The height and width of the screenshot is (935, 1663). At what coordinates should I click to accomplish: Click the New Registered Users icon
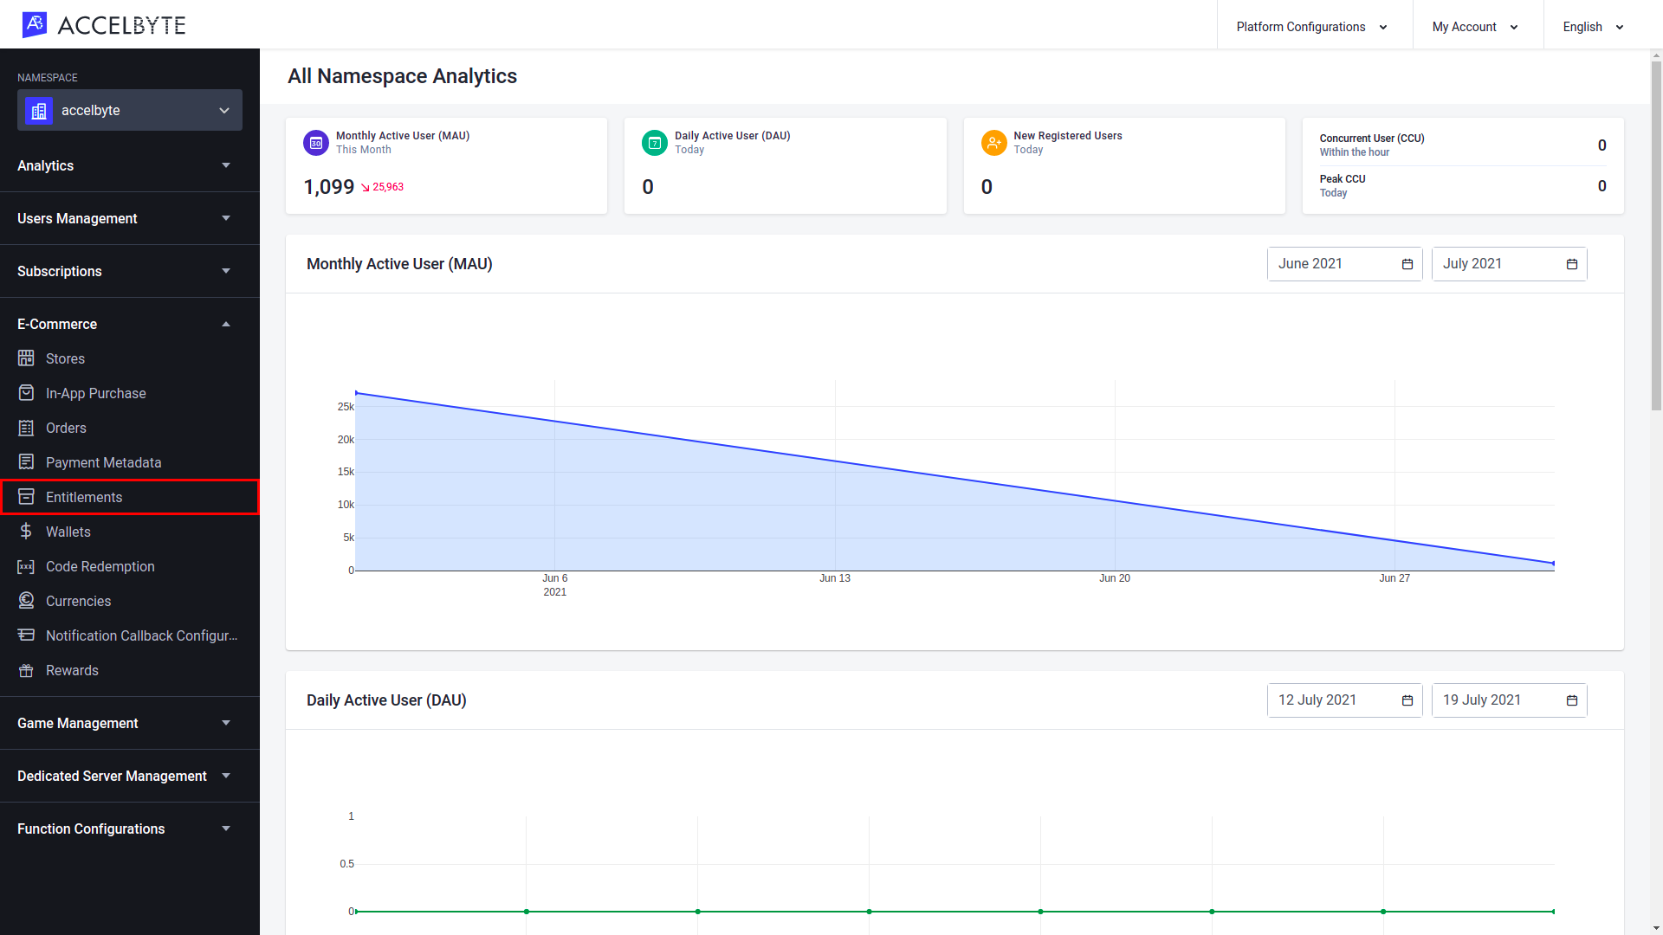point(993,143)
